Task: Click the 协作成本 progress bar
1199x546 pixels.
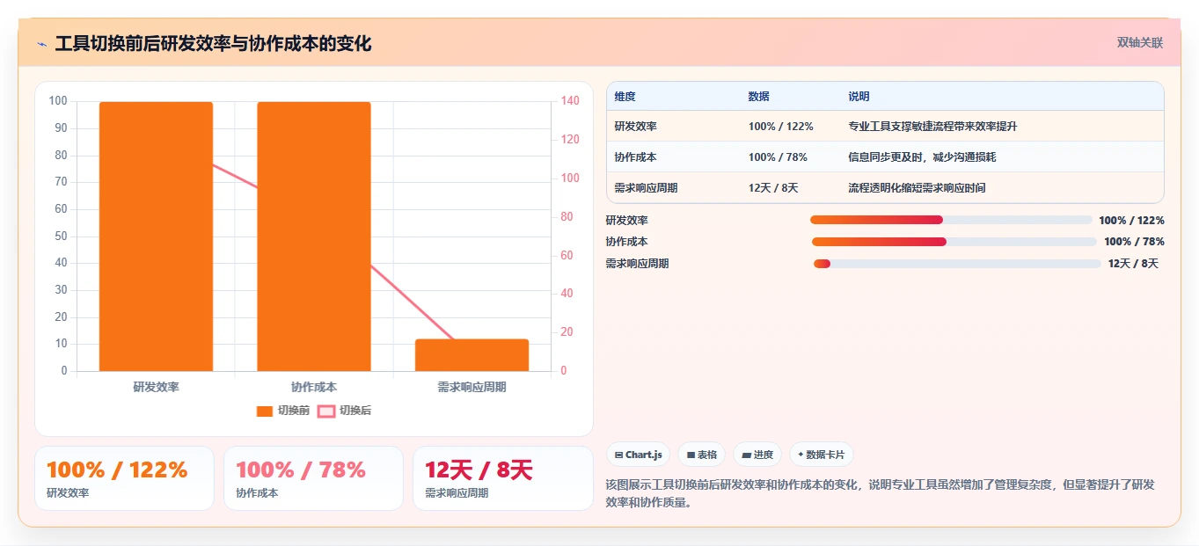Action: (954, 242)
